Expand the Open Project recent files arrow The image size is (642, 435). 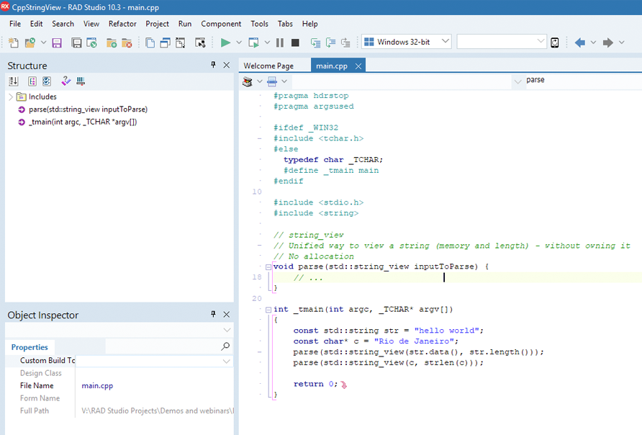[43, 42]
